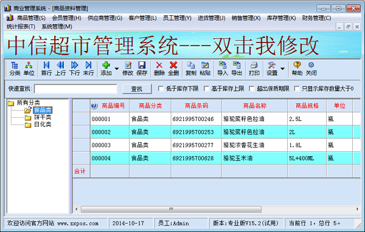This screenshot has width=365, height=232.
Task: Import data with 导入 icon
Action: coord(223,69)
